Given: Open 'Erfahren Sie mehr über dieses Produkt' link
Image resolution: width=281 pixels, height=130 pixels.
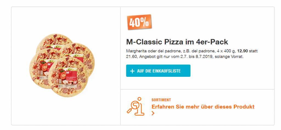Looking at the screenshot, I should click(x=203, y=107).
